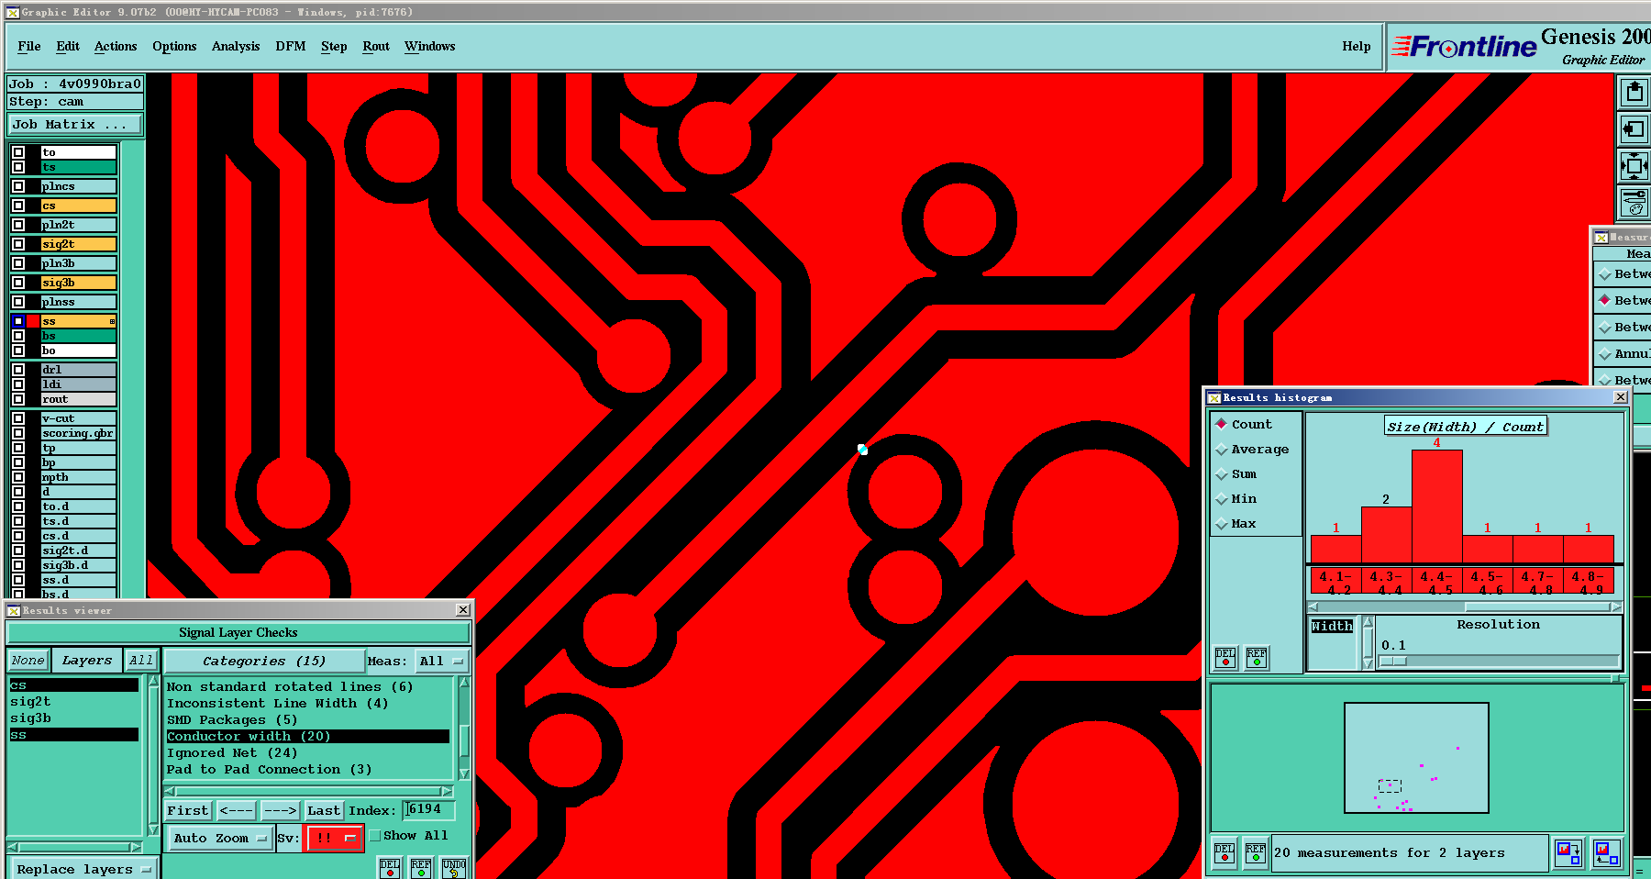The height and width of the screenshot is (879, 1651).
Task: Click the Graphic Editor title bar icon
Action: (13, 12)
